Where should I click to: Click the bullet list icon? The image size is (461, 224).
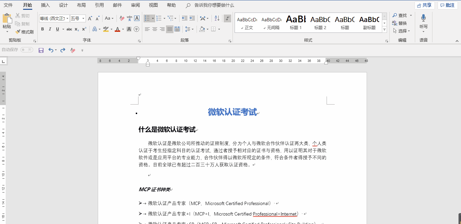click(147, 18)
